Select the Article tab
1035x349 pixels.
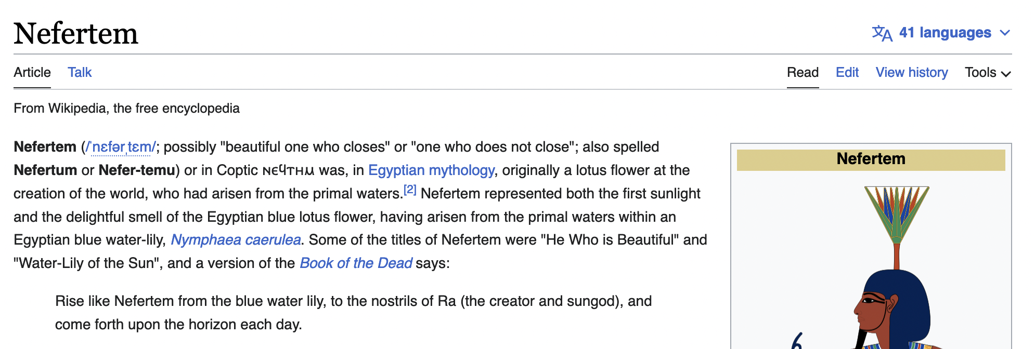(x=32, y=73)
